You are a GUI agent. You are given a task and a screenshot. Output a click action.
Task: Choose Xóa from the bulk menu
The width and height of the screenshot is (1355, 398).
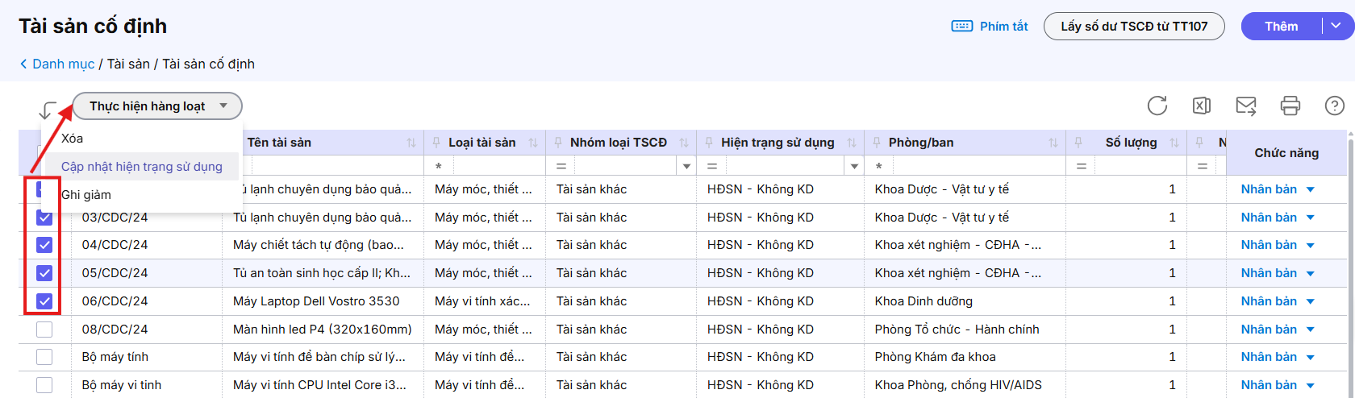[73, 139]
